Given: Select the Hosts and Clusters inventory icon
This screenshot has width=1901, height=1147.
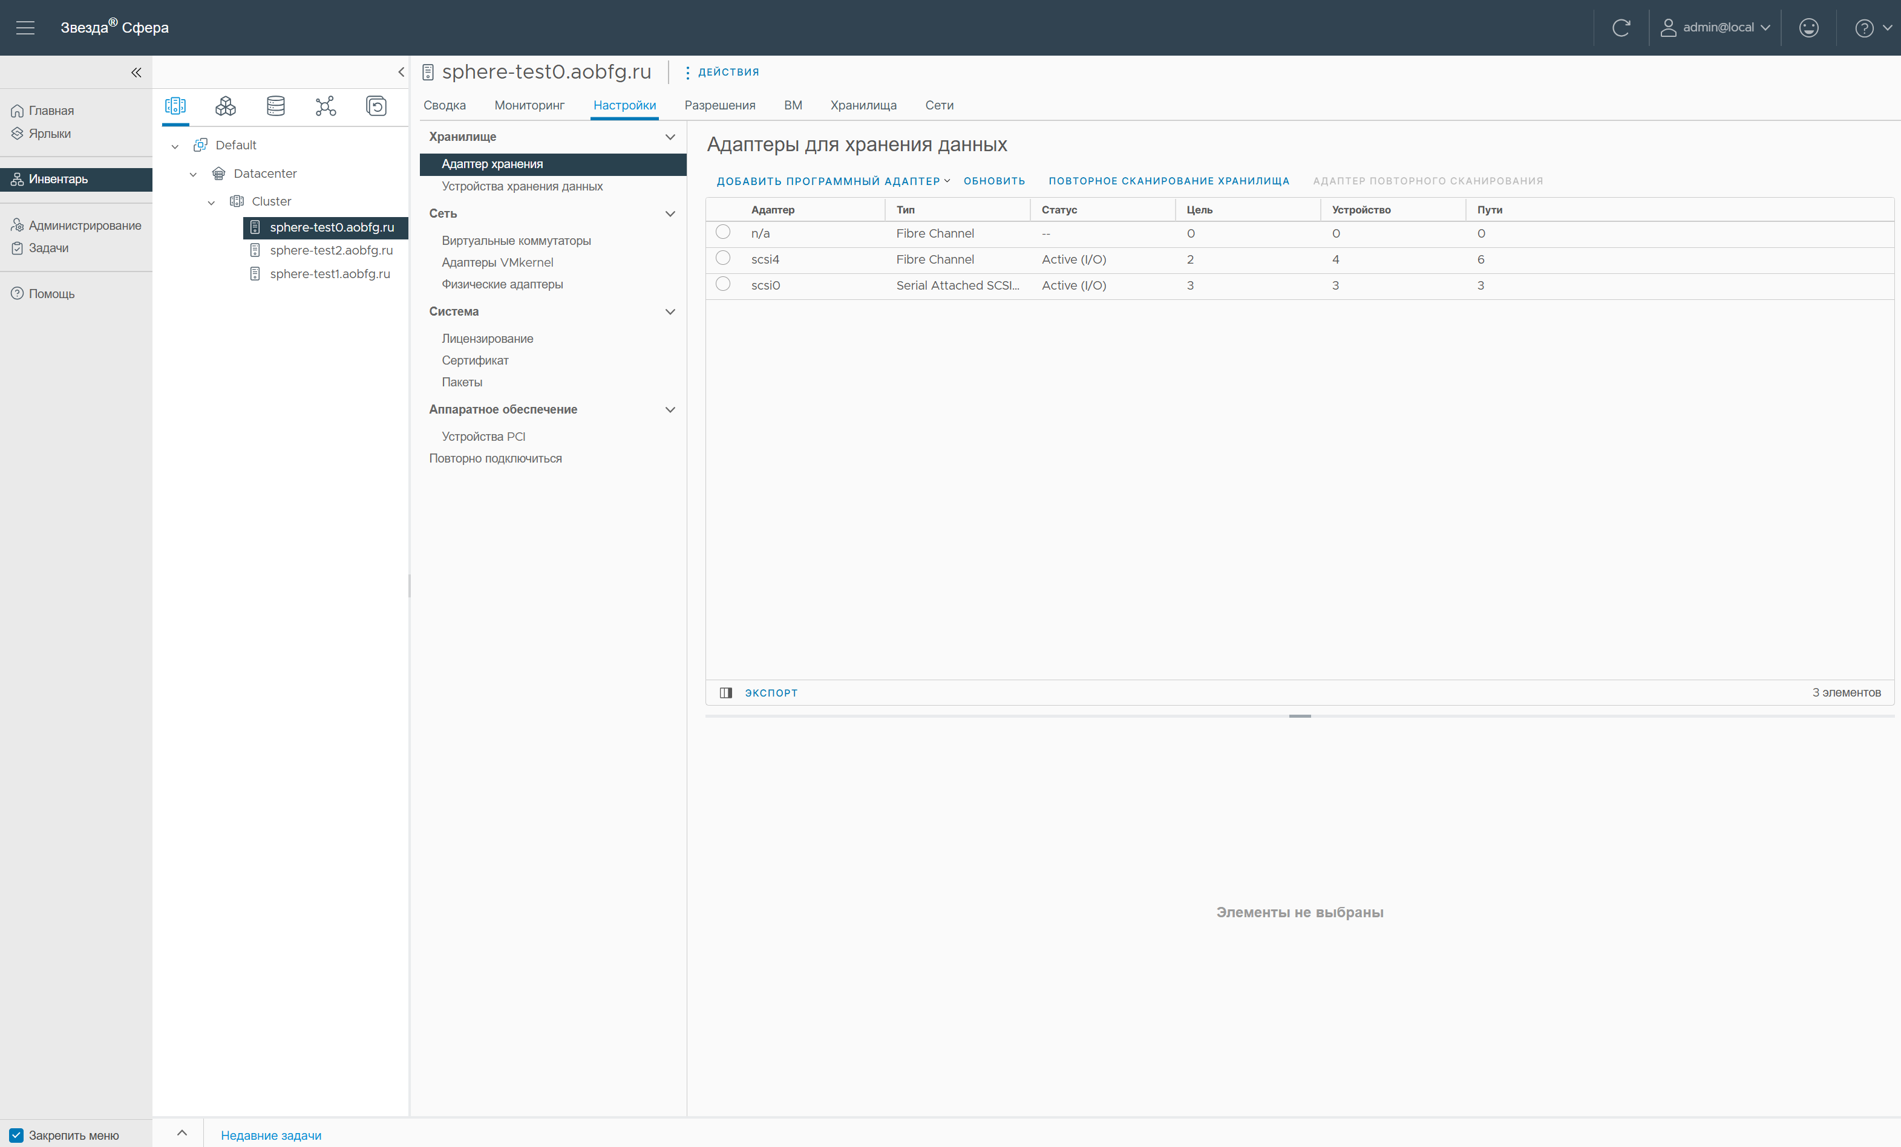Looking at the screenshot, I should 175,106.
